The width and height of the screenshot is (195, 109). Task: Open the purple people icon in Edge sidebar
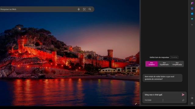192,3
